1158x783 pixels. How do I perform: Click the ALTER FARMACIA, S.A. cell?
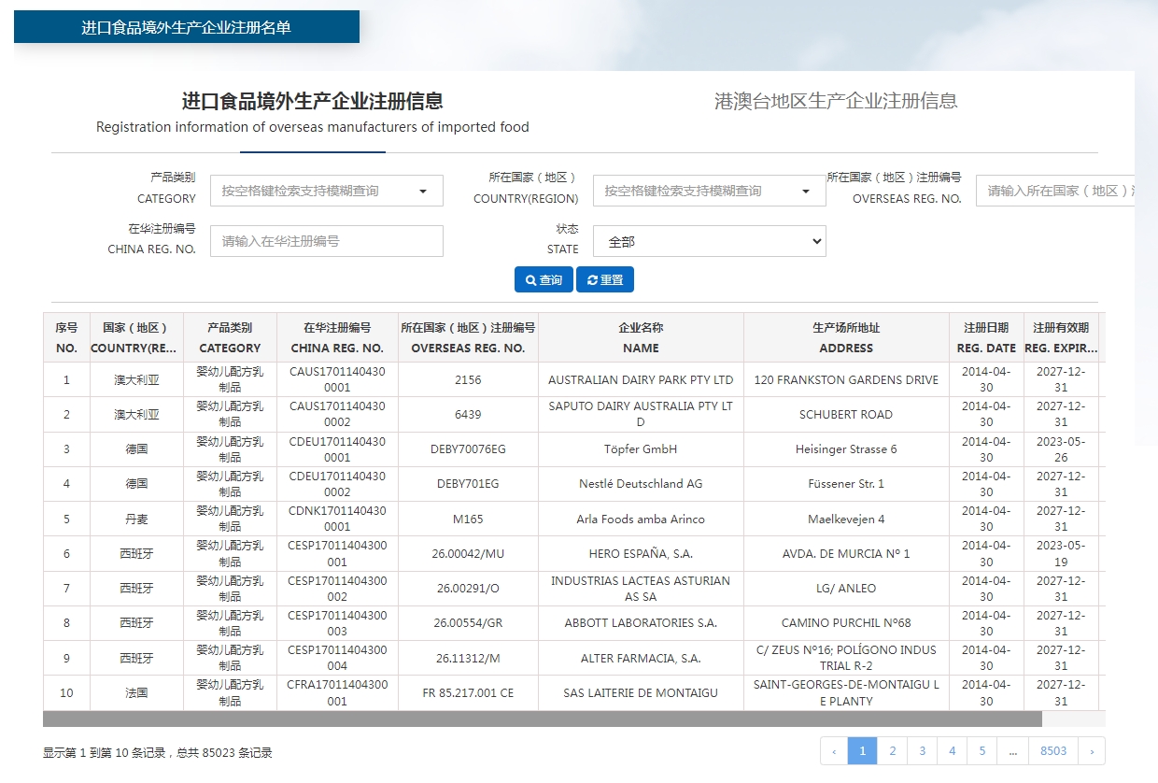click(x=641, y=658)
